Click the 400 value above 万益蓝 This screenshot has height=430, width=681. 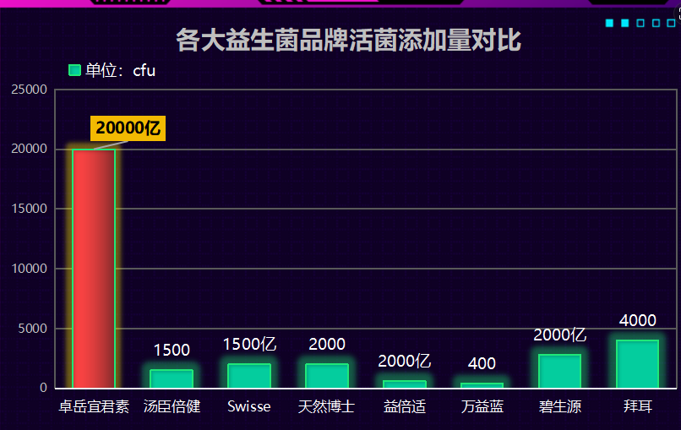pos(482,363)
